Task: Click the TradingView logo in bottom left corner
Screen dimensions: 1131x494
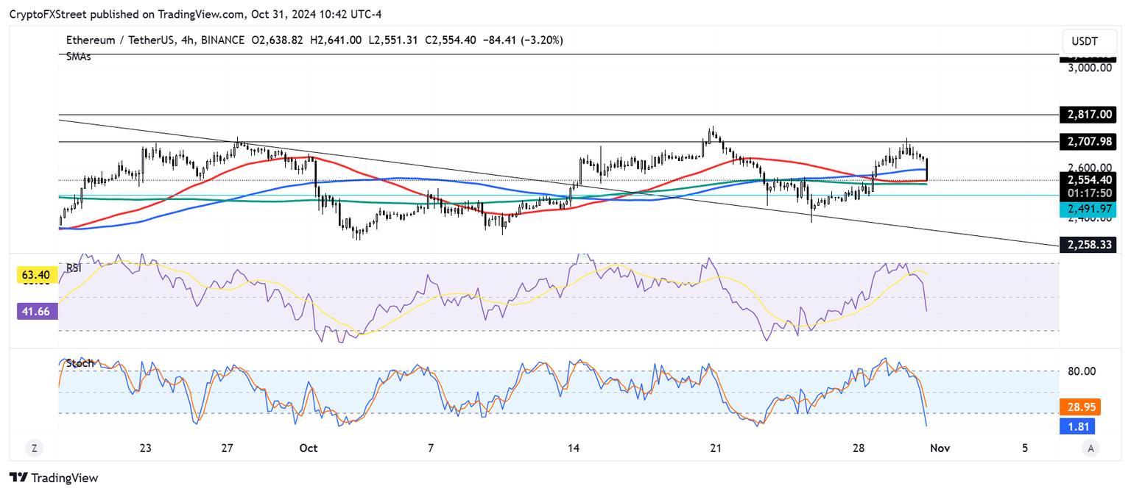Action: [x=52, y=478]
